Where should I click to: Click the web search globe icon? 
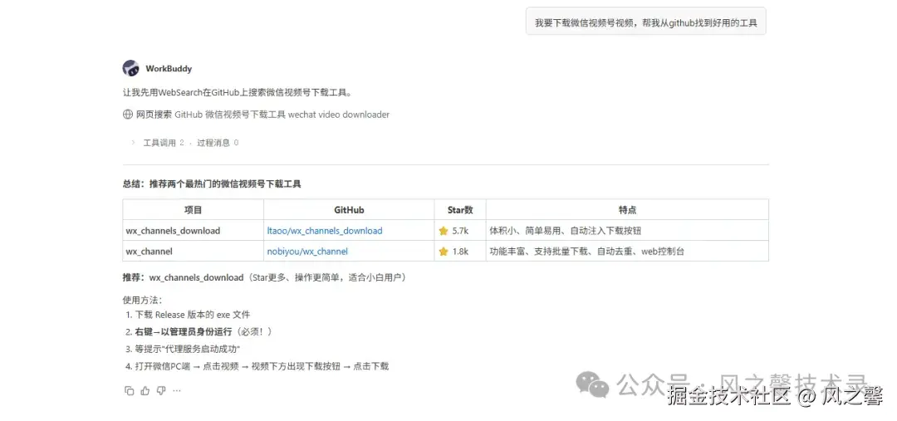[x=128, y=115]
